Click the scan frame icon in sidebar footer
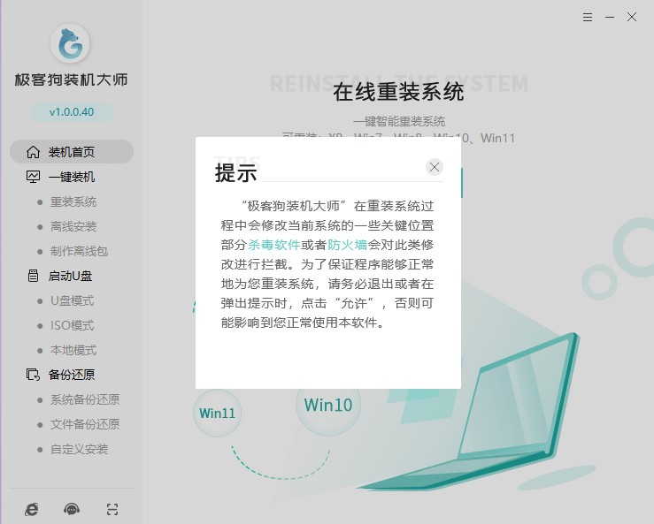 tap(112, 509)
